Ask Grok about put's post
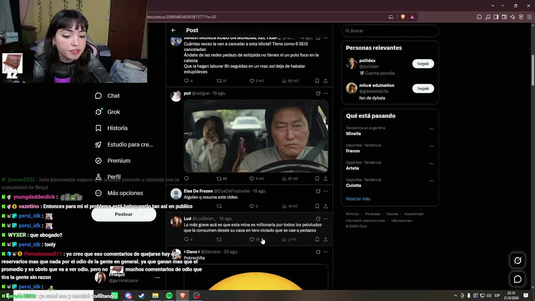 tap(318, 93)
